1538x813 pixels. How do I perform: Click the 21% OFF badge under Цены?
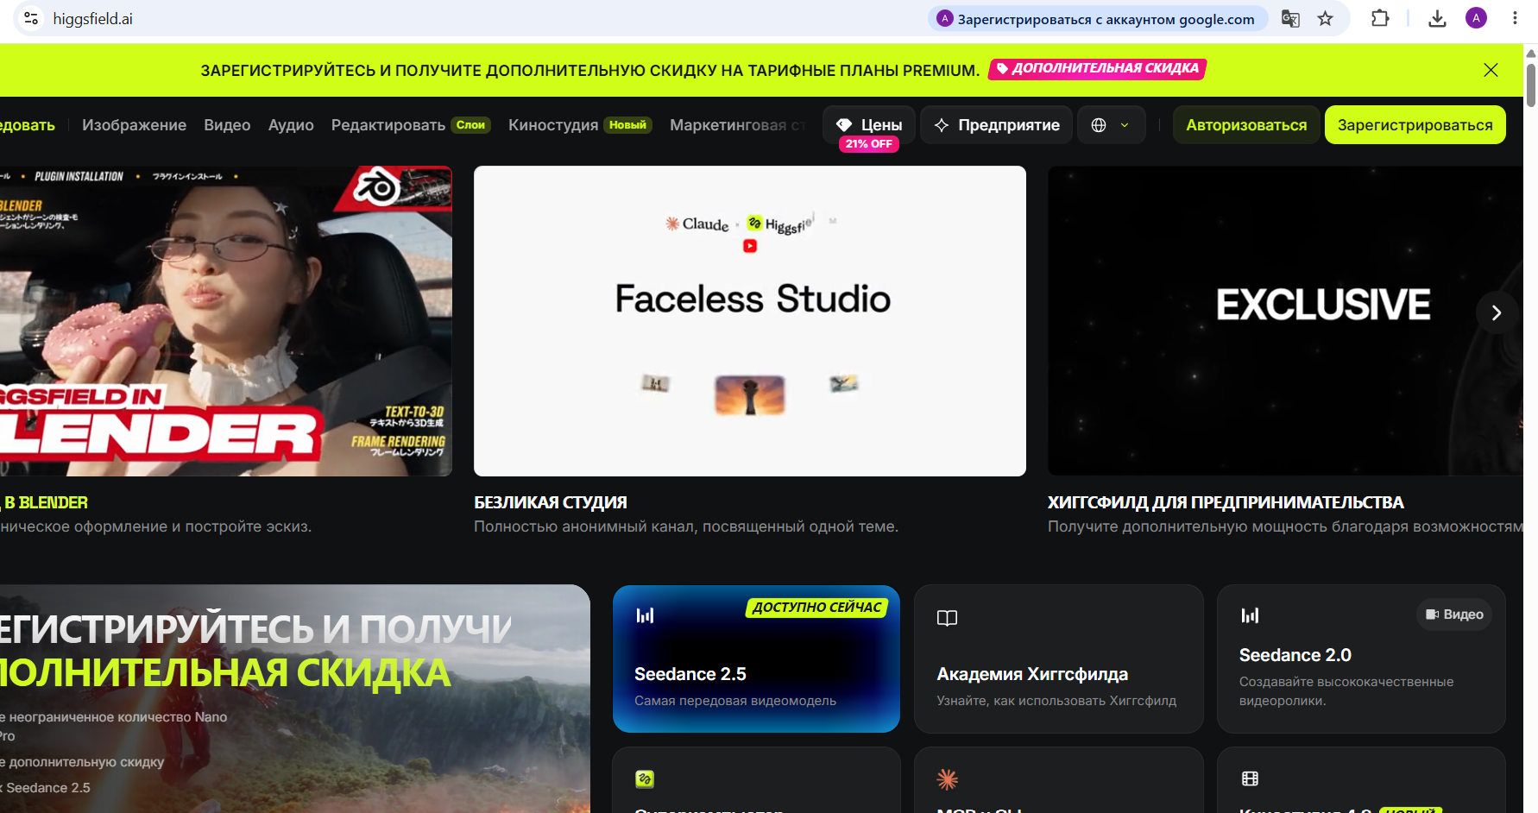[869, 144]
